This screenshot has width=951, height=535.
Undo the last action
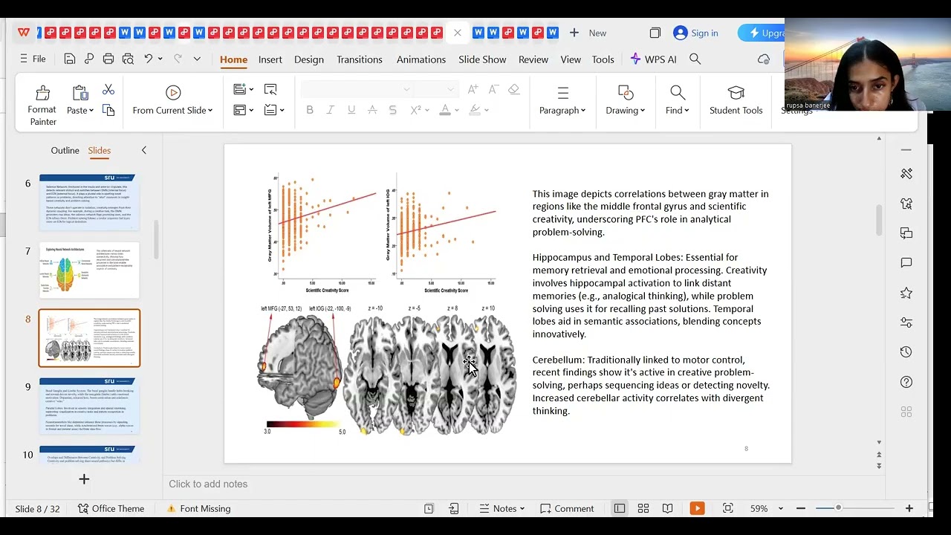coord(148,59)
